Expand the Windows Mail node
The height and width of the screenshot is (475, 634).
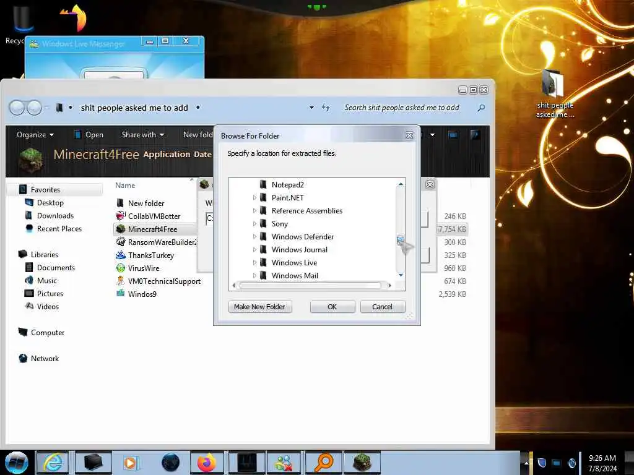coord(254,275)
